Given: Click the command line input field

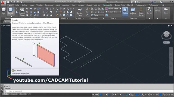Looking at the screenshot, I should coord(89,91).
